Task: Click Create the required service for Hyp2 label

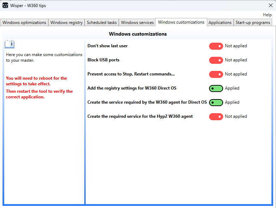Action: 140,116
